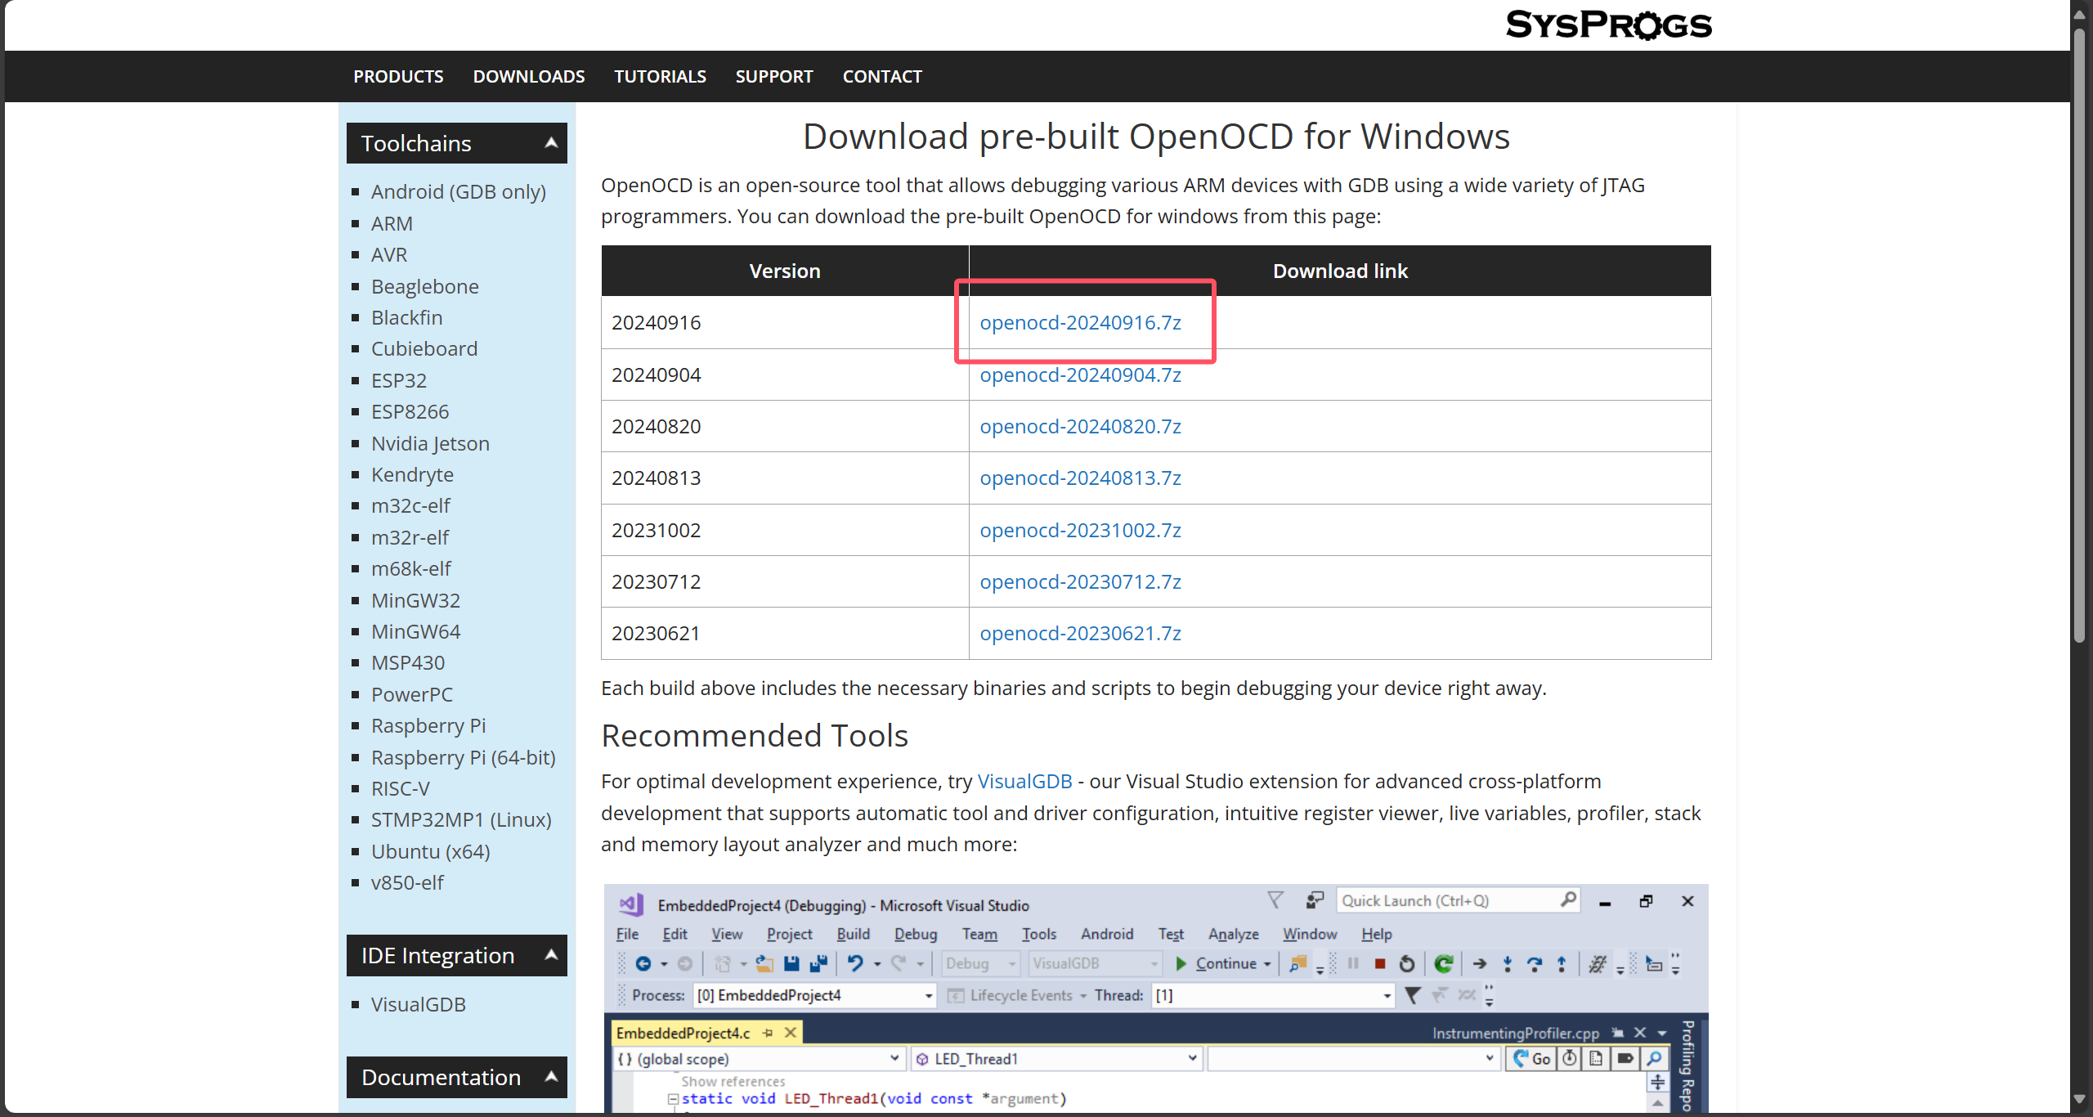This screenshot has height=1117, width=2093.
Task: Download openocd-20240813.7z
Action: 1080,478
